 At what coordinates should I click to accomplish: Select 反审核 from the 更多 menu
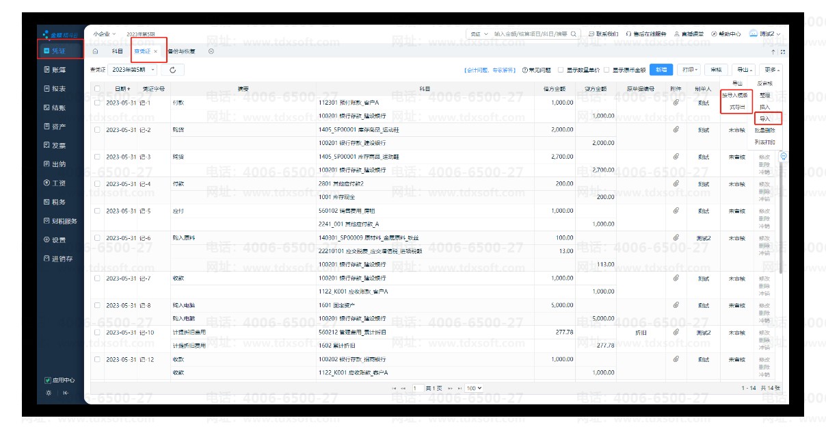(765, 83)
